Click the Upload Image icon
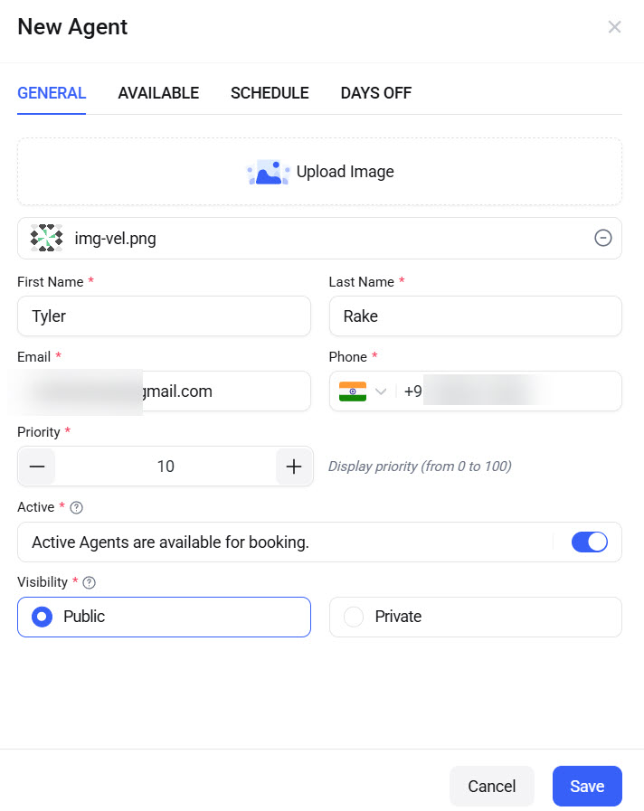Viewport: 644px width, 811px height. [x=268, y=171]
